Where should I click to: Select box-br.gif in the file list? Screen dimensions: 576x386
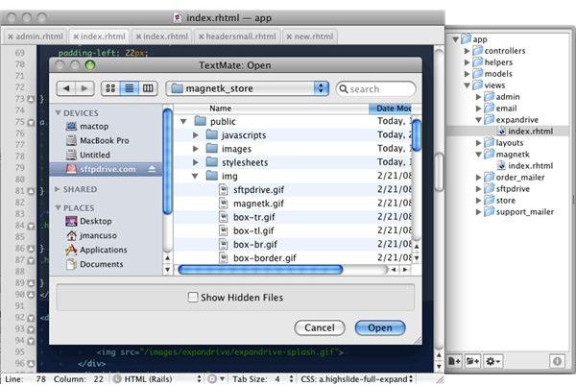(x=255, y=244)
